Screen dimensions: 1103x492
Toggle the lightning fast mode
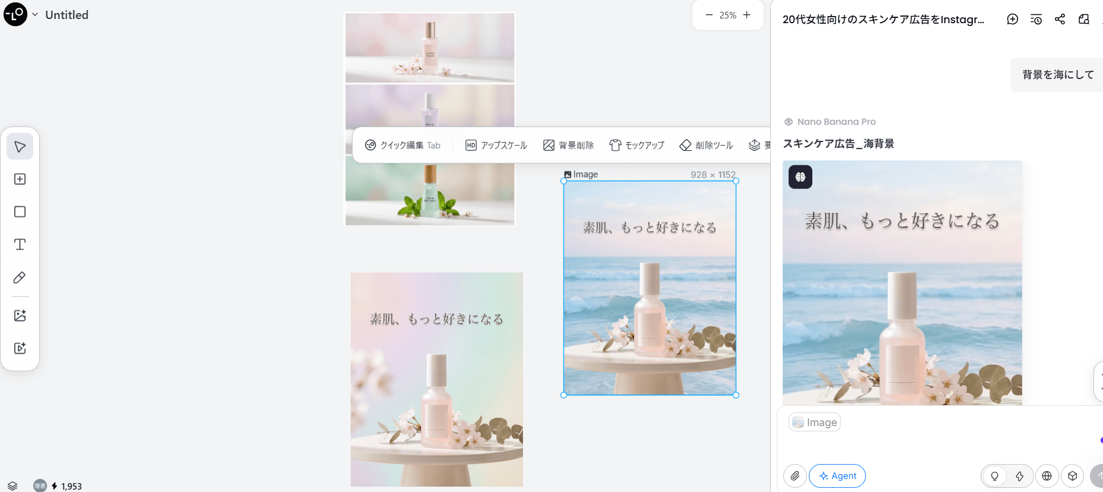pyautogui.click(x=1019, y=476)
